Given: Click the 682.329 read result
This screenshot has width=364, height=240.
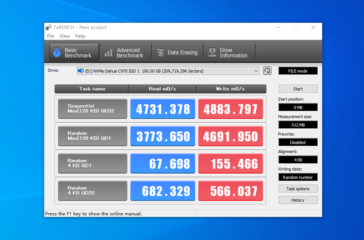Looking at the screenshot, I should click(163, 191).
